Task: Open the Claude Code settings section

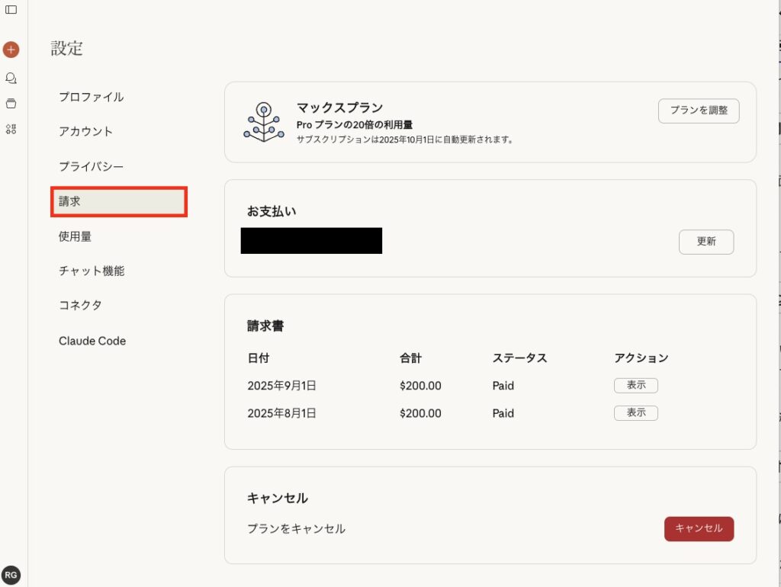Action: (x=92, y=341)
